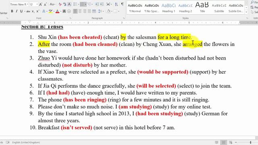Open Paragraph dialog launcher
The width and height of the screenshot is (258, 145).
(x=124, y=18)
